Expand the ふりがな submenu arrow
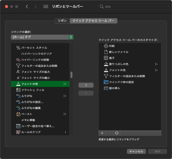 65,96
